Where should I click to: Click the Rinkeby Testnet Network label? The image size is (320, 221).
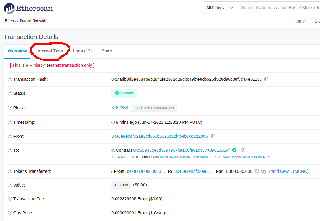click(x=26, y=20)
